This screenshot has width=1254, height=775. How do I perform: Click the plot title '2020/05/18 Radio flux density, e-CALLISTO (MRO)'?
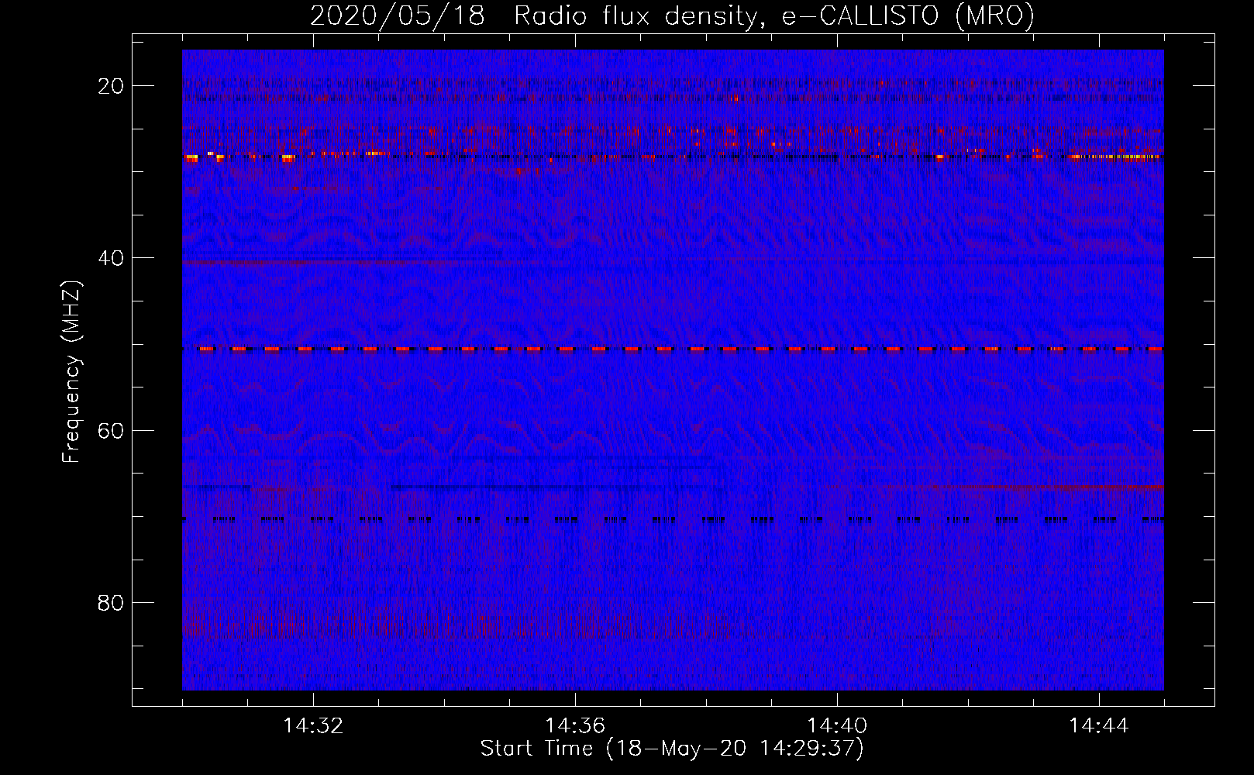[x=672, y=16]
